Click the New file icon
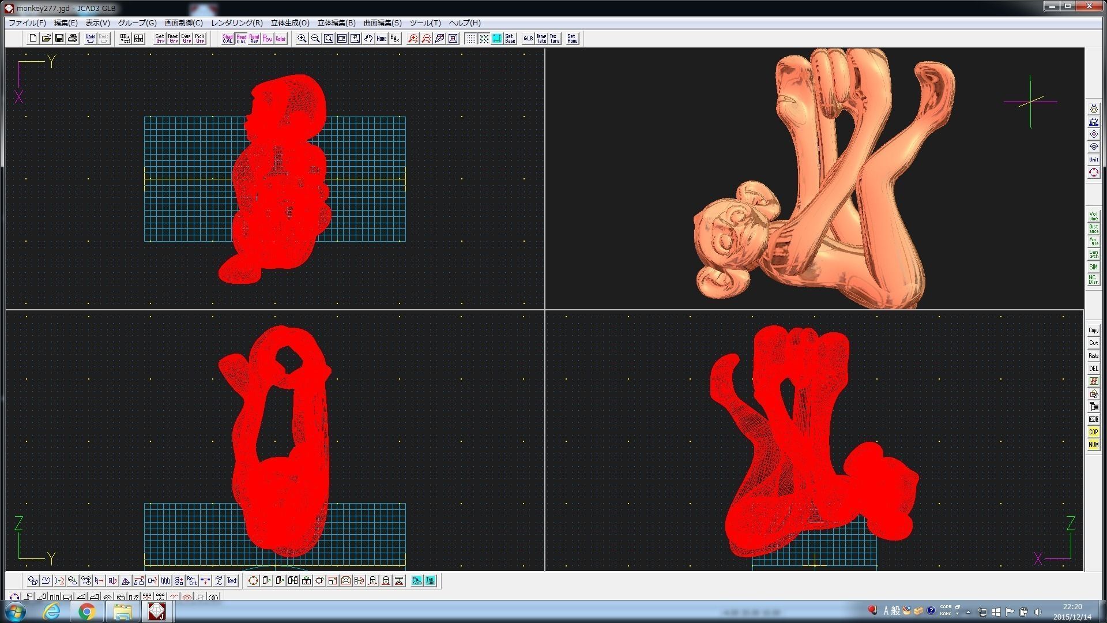The image size is (1107, 623). point(33,39)
